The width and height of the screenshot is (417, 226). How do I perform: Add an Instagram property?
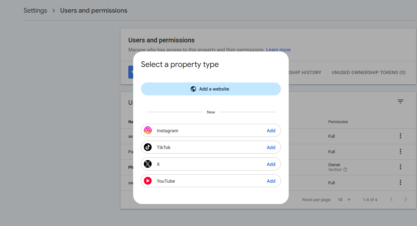(271, 131)
